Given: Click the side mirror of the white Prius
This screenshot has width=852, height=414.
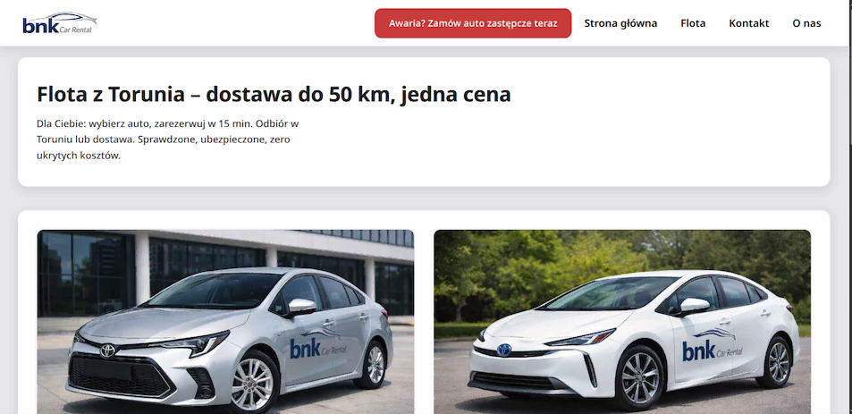Looking at the screenshot, I should tap(694, 306).
